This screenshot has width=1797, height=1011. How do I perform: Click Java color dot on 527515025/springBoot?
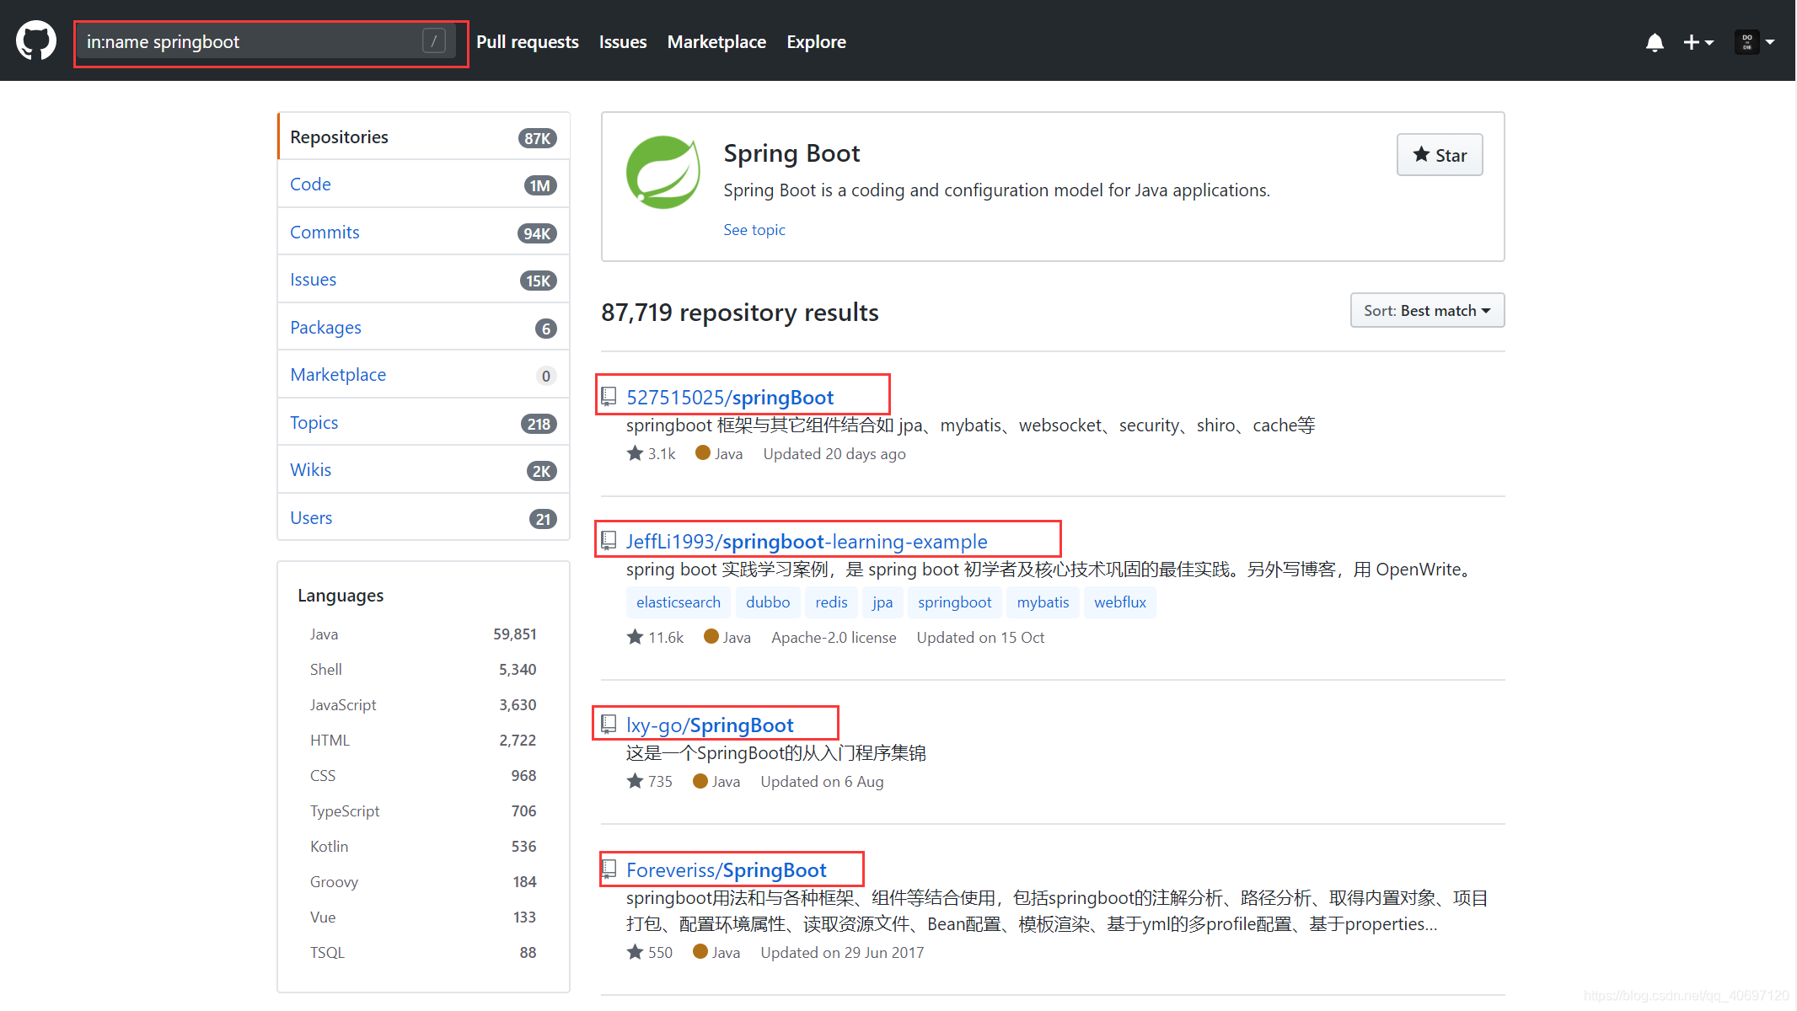click(x=702, y=453)
